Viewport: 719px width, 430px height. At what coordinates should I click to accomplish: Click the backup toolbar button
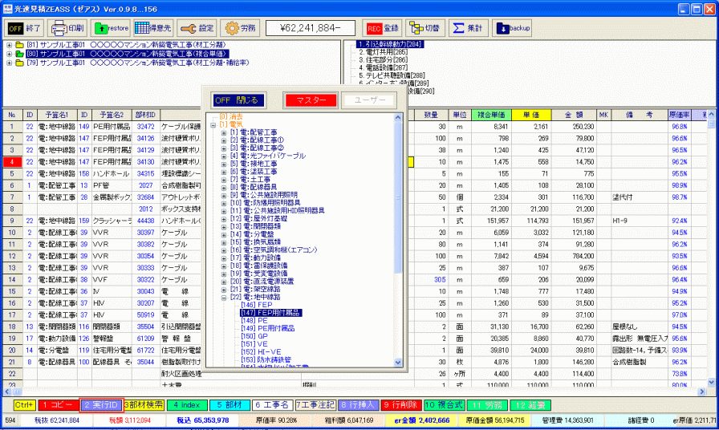point(512,28)
